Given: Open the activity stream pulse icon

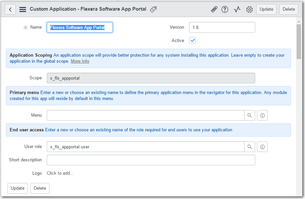Looking at the screenshot, I should click(237, 9).
